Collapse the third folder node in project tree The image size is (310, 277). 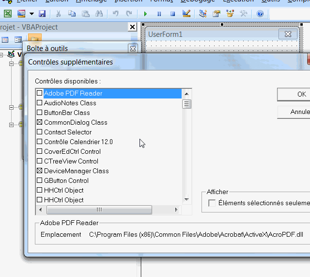tap(11, 125)
